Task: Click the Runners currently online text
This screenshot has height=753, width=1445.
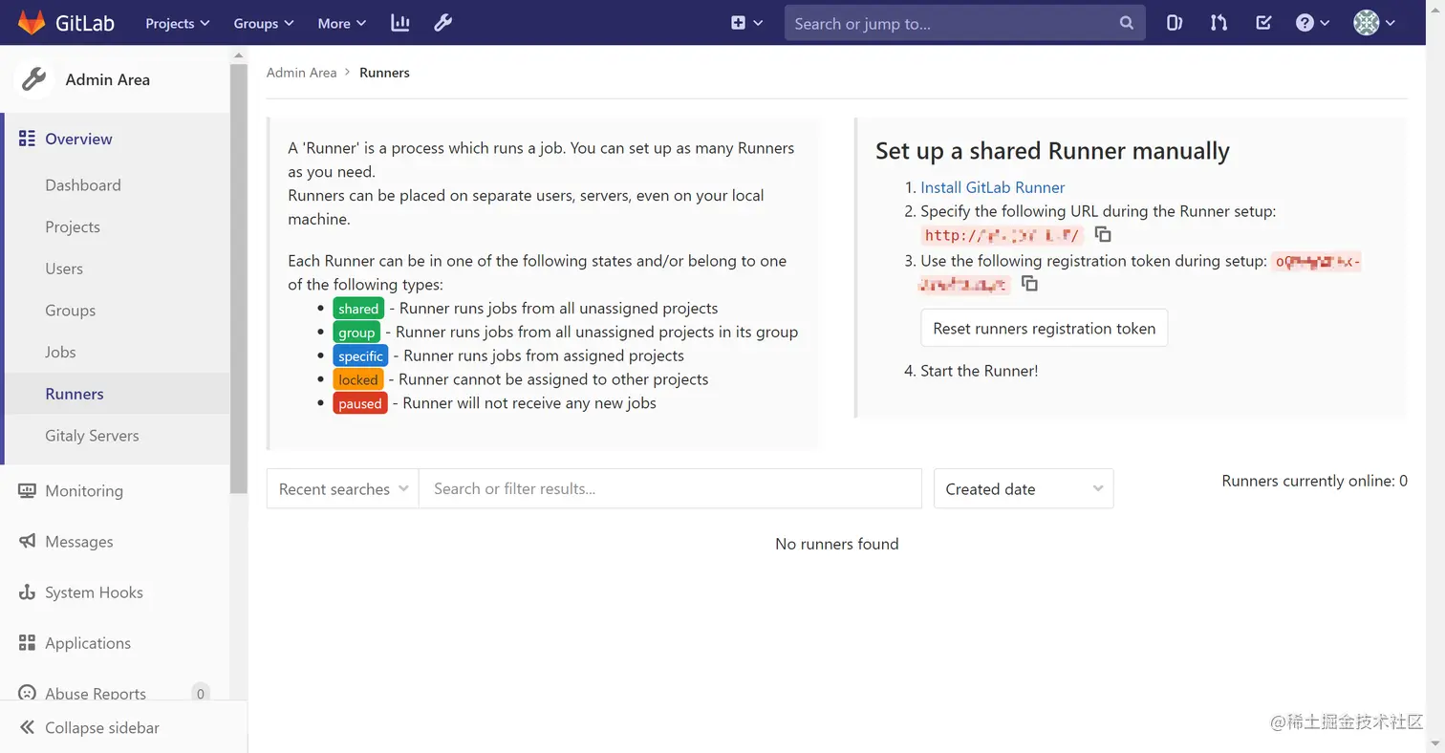Action: 1314,481
